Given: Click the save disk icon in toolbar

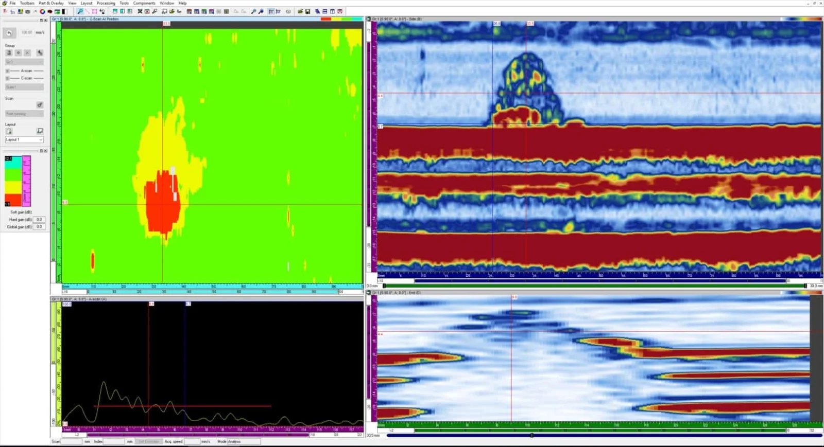Looking at the screenshot, I should [x=307, y=11].
